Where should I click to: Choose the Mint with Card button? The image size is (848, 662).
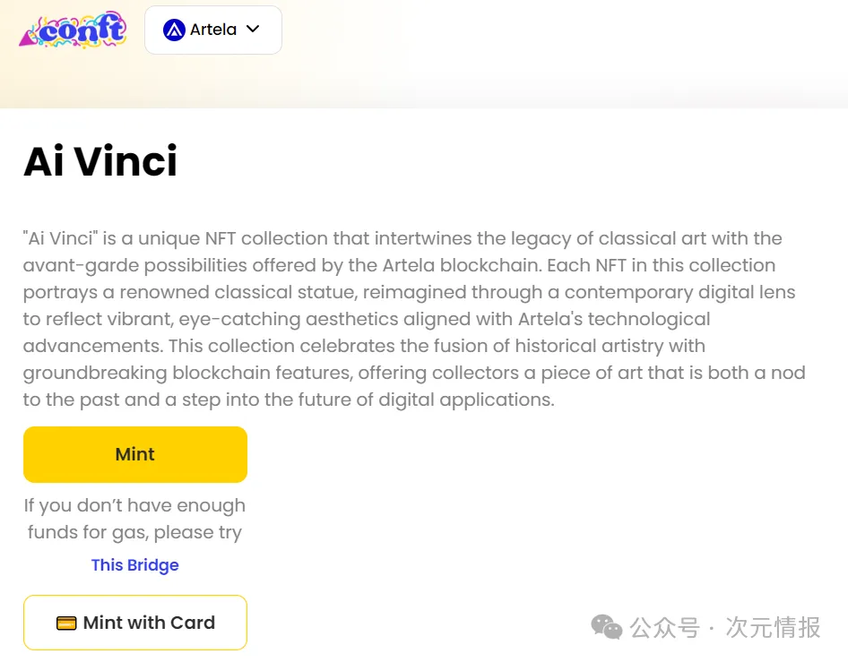tap(135, 623)
